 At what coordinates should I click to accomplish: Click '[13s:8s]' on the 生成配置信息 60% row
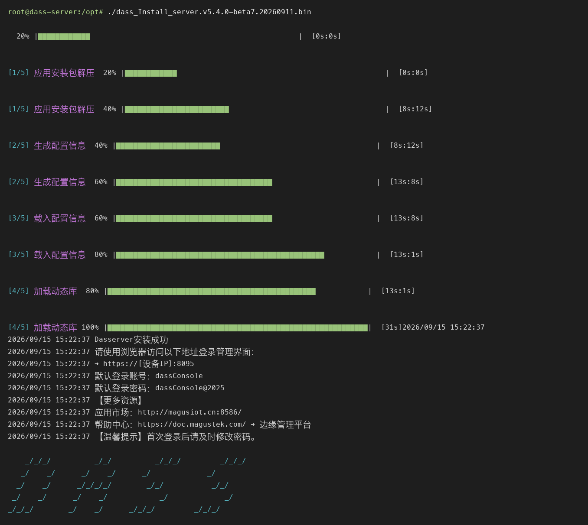[407, 182]
